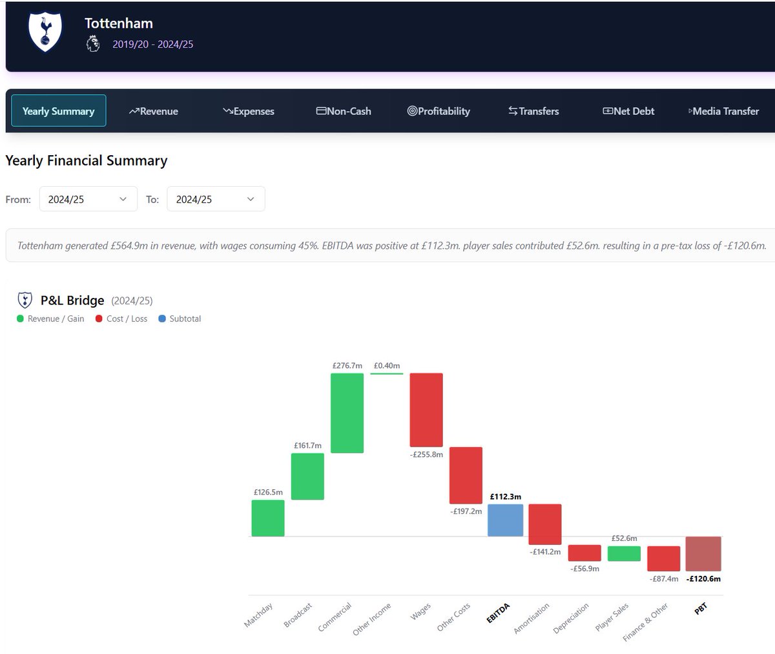The width and height of the screenshot is (775, 654).
Task: Click the Tottenham club crest logo
Action: (45, 32)
